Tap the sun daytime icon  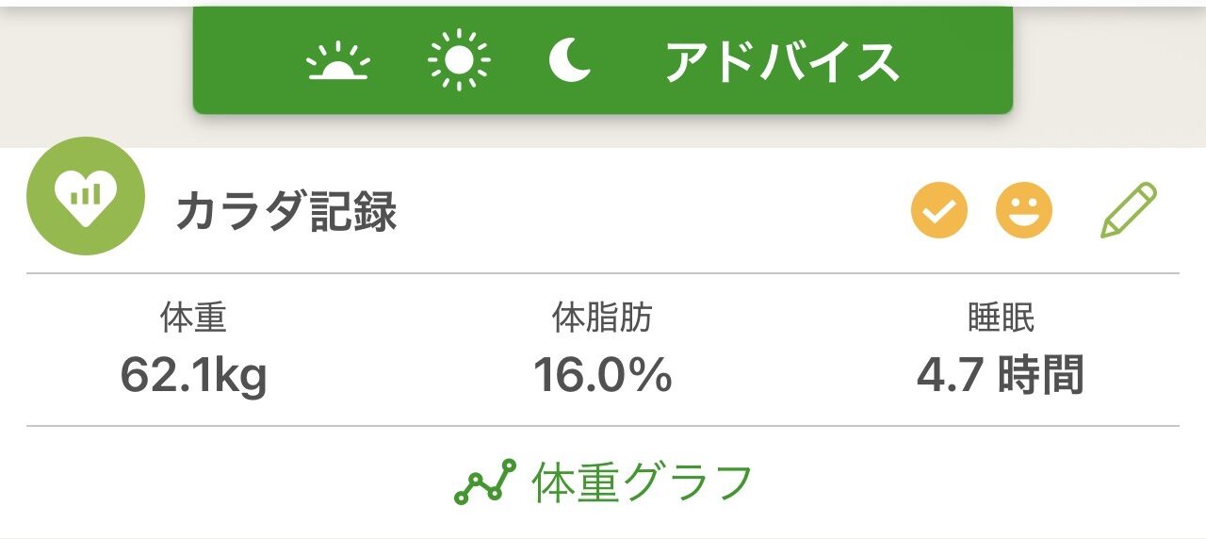459,61
